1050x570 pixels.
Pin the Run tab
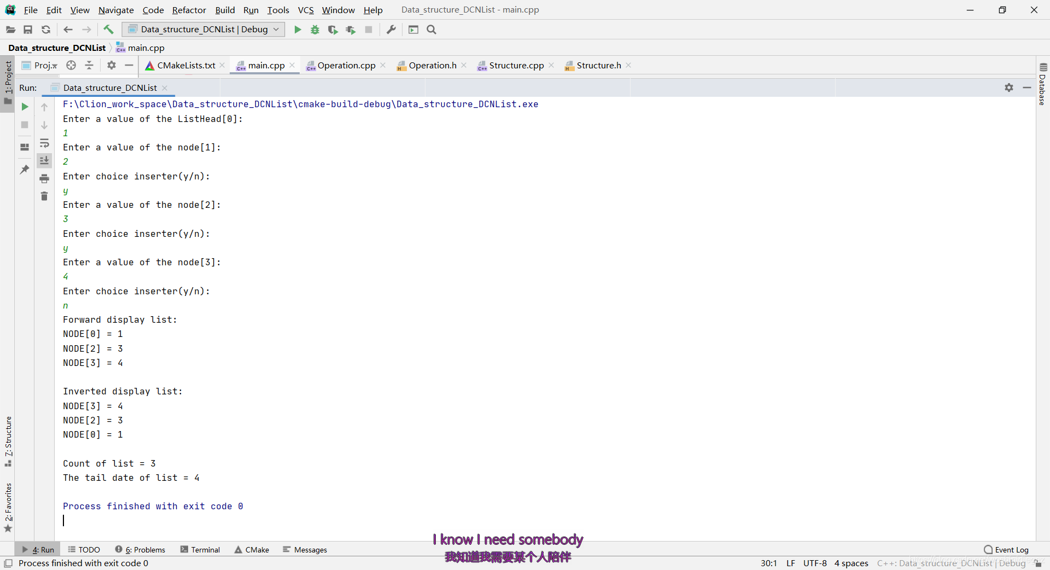point(25,170)
